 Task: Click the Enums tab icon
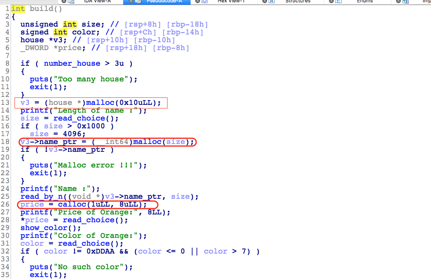click(339, 2)
